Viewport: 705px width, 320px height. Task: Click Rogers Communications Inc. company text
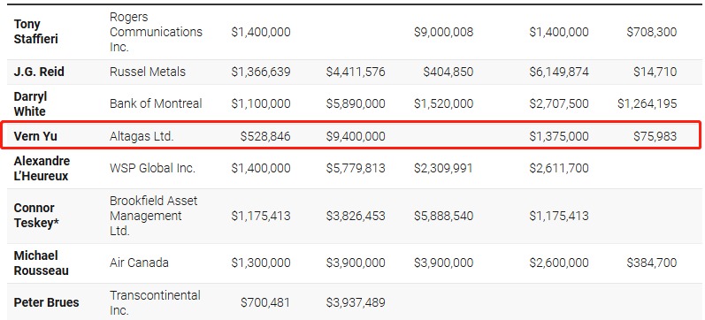156,32
